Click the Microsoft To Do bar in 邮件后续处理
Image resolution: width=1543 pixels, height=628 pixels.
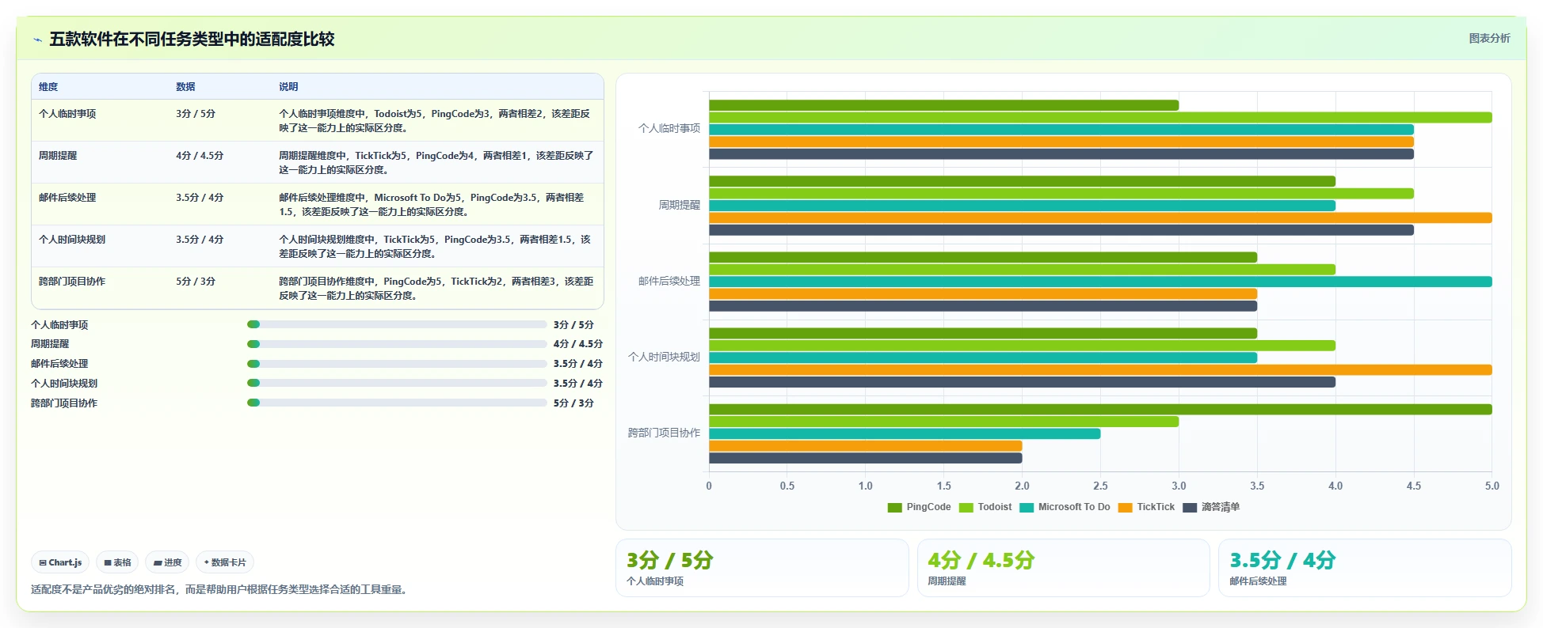[1100, 282]
